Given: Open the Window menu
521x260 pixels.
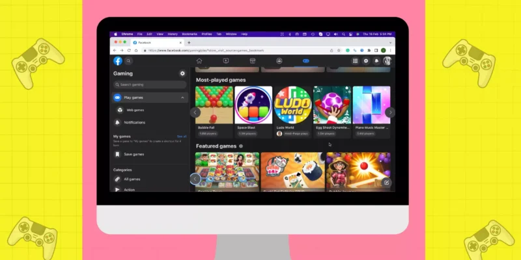Looking at the screenshot, I should coord(231,34).
